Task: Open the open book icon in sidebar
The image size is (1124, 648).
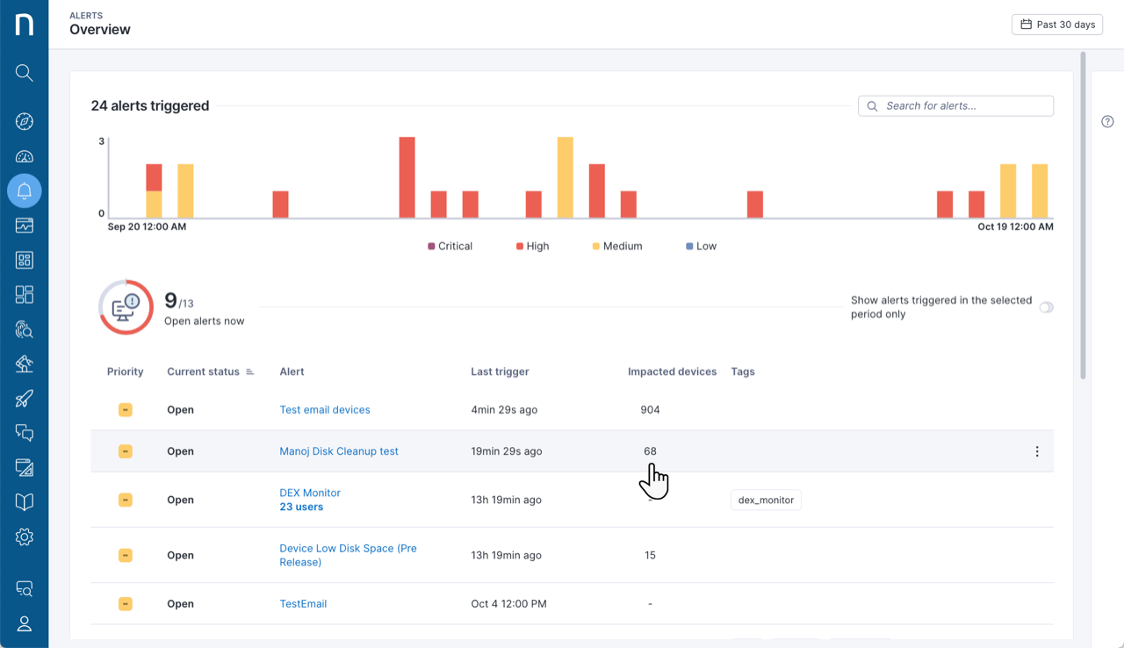Action: pos(24,501)
